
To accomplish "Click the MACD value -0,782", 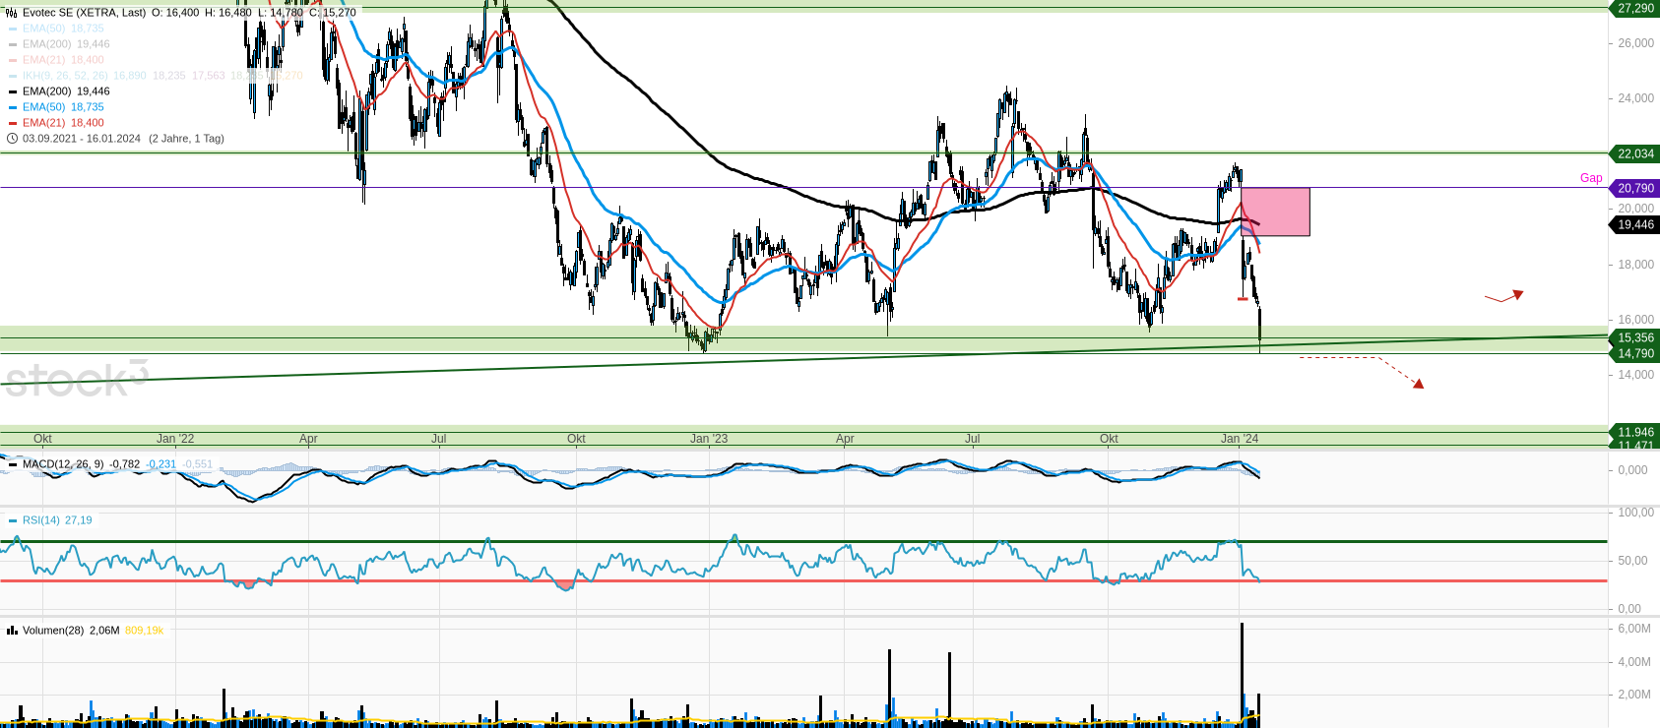I will 124,464.
